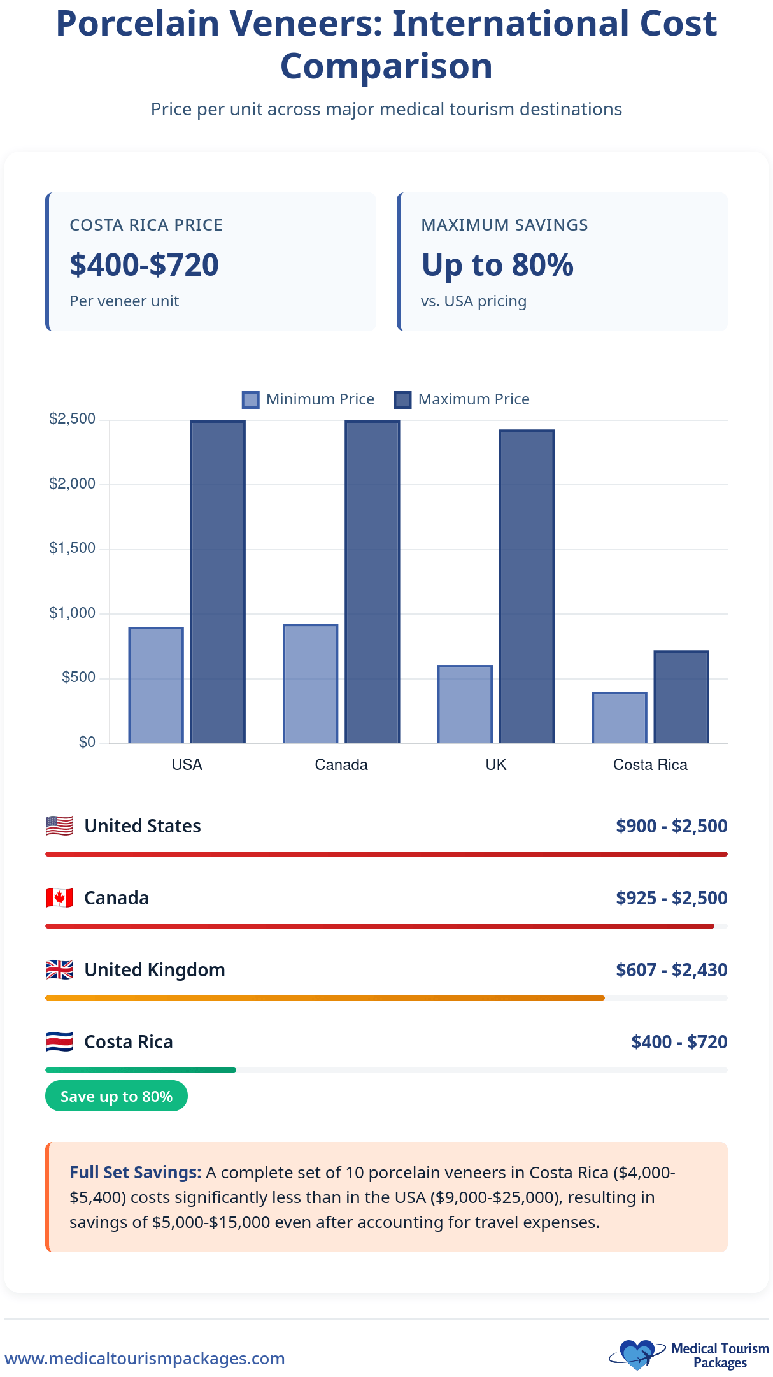Click the Medical Tourism Packages heart logo

click(x=637, y=1354)
